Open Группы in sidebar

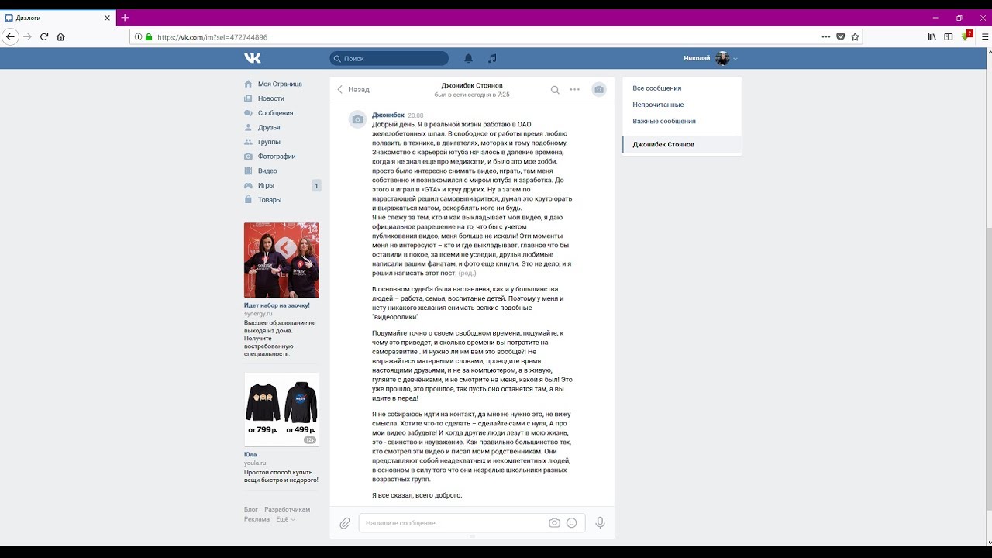[x=269, y=142]
